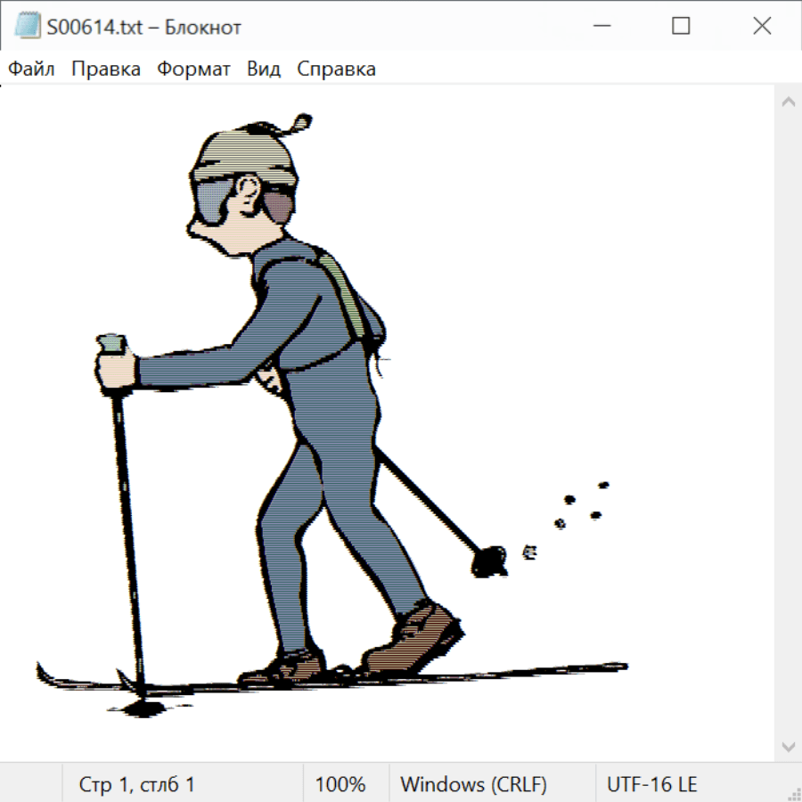The width and height of the screenshot is (802, 802).
Task: Click the resize grip in bottom-right corner
Action: pyautogui.click(x=793, y=793)
